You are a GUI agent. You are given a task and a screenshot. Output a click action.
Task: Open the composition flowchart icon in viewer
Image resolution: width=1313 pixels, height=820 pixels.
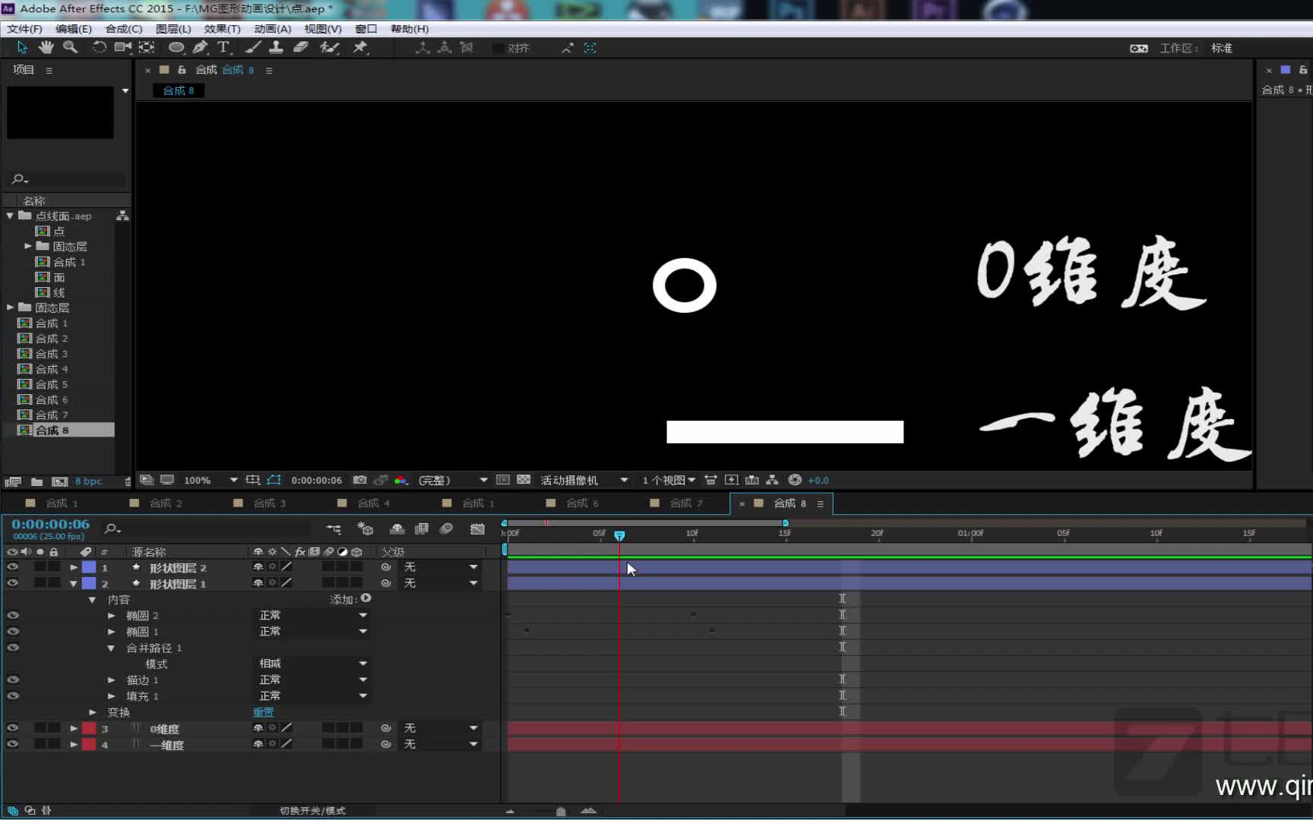coord(772,480)
